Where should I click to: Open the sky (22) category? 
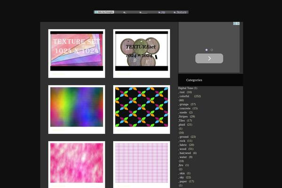click(185, 177)
